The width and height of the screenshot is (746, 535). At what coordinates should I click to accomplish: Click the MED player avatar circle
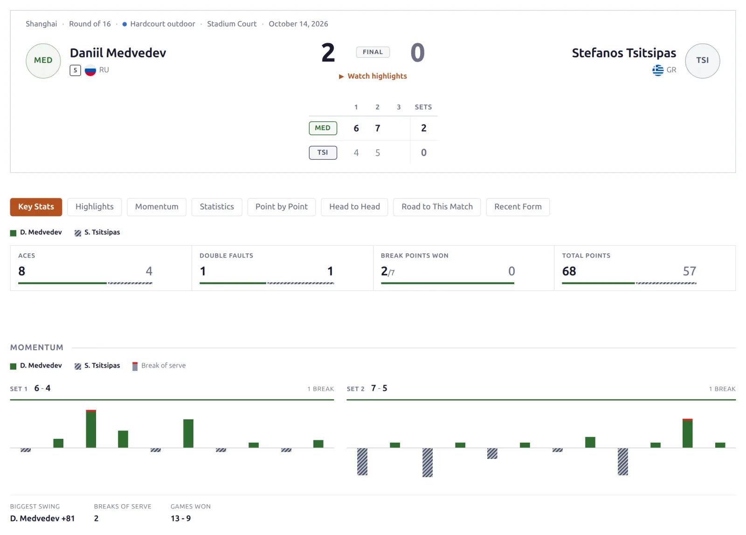coord(43,61)
